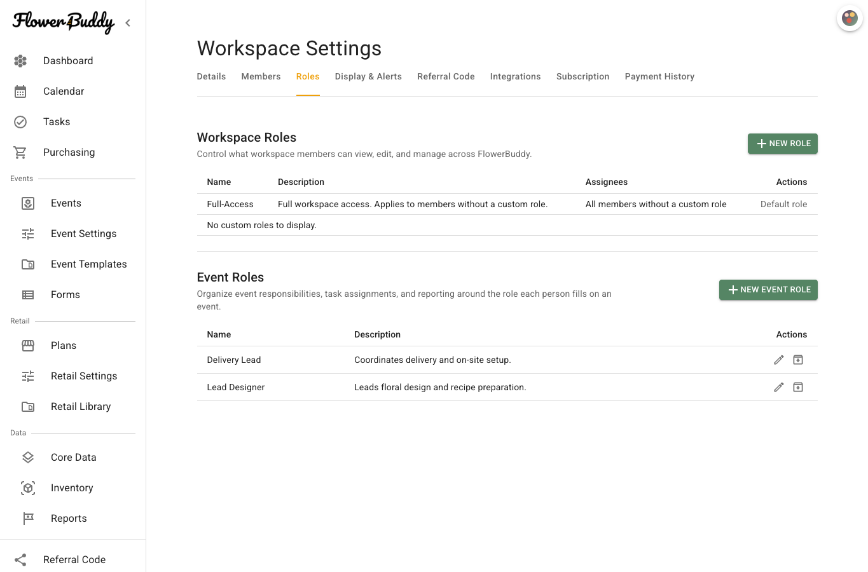The width and height of the screenshot is (868, 572).
Task: Click the Inventory box icon
Action: pyautogui.click(x=28, y=488)
